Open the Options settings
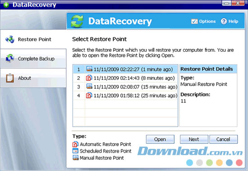This screenshot has height=171, width=248. click(203, 21)
